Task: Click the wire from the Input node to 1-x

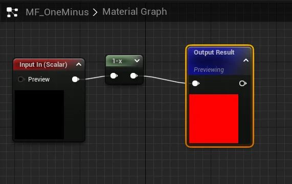Action: tap(95, 77)
